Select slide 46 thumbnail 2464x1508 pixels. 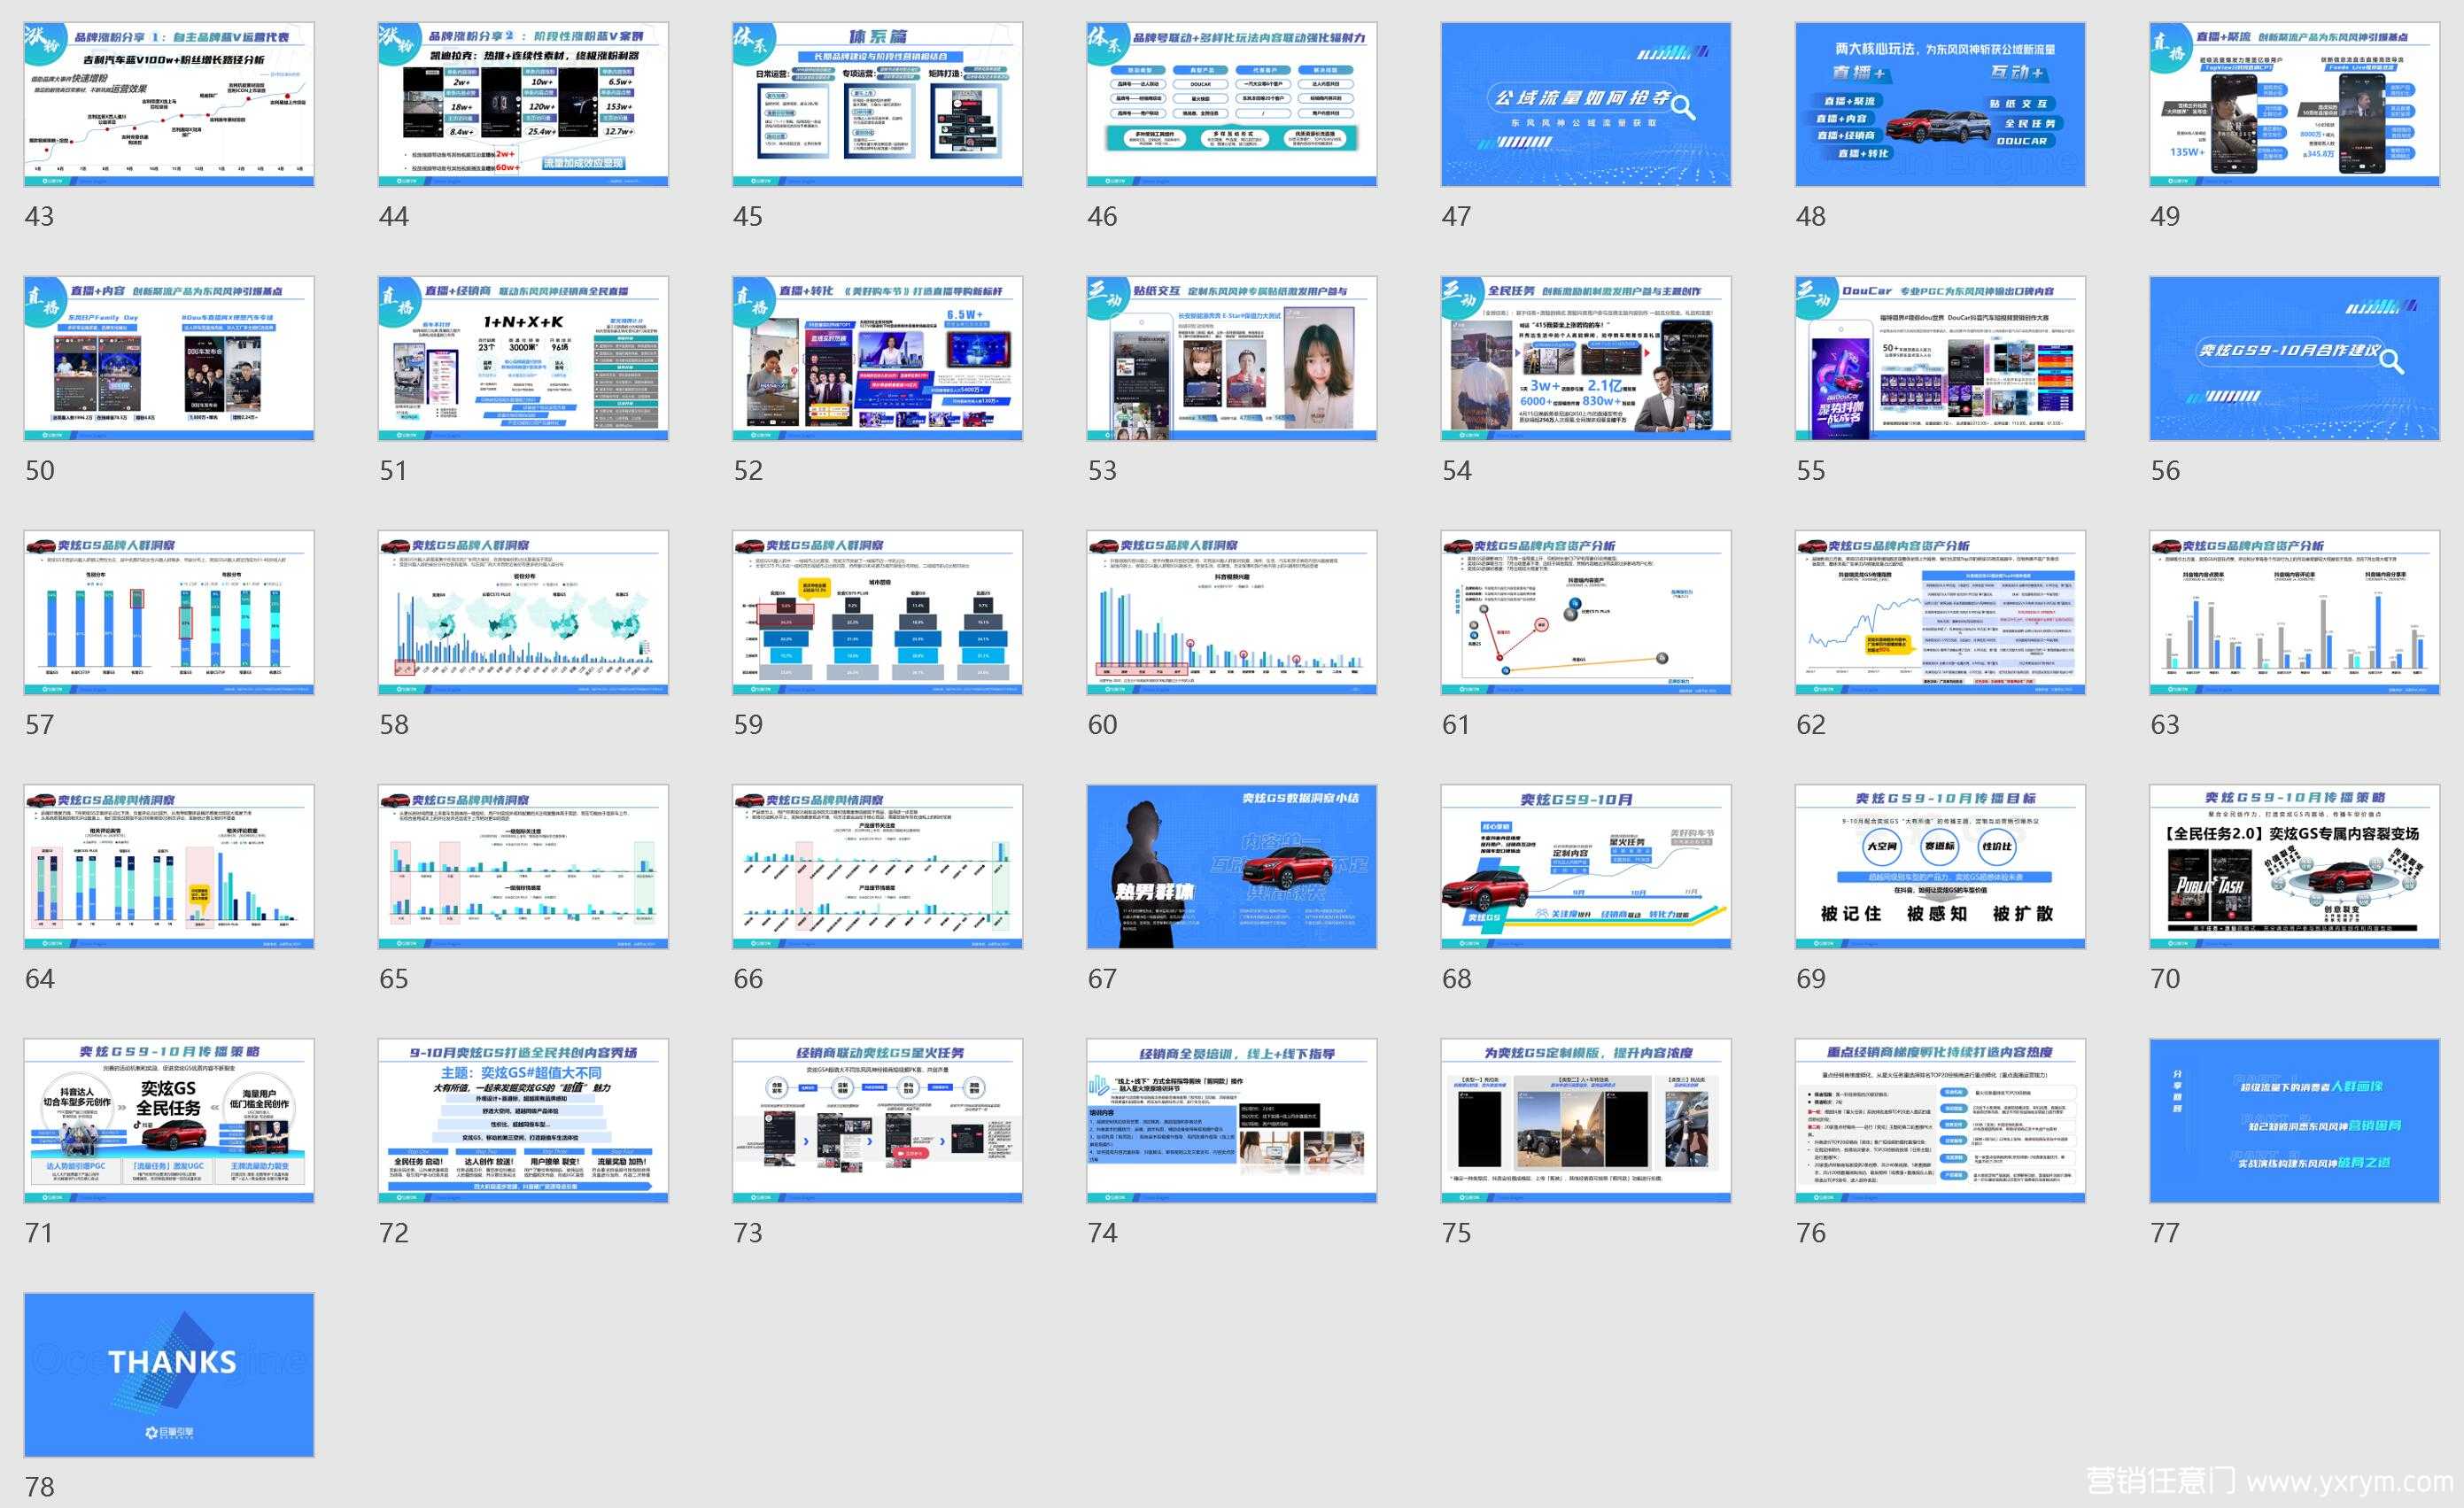1232,104
